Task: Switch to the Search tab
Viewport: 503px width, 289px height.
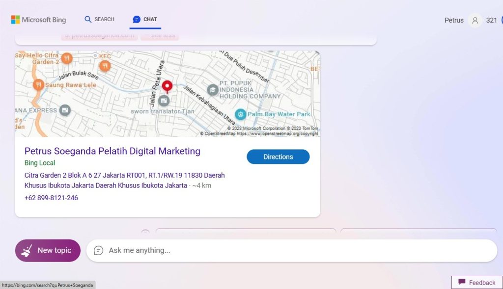Action: (x=99, y=19)
